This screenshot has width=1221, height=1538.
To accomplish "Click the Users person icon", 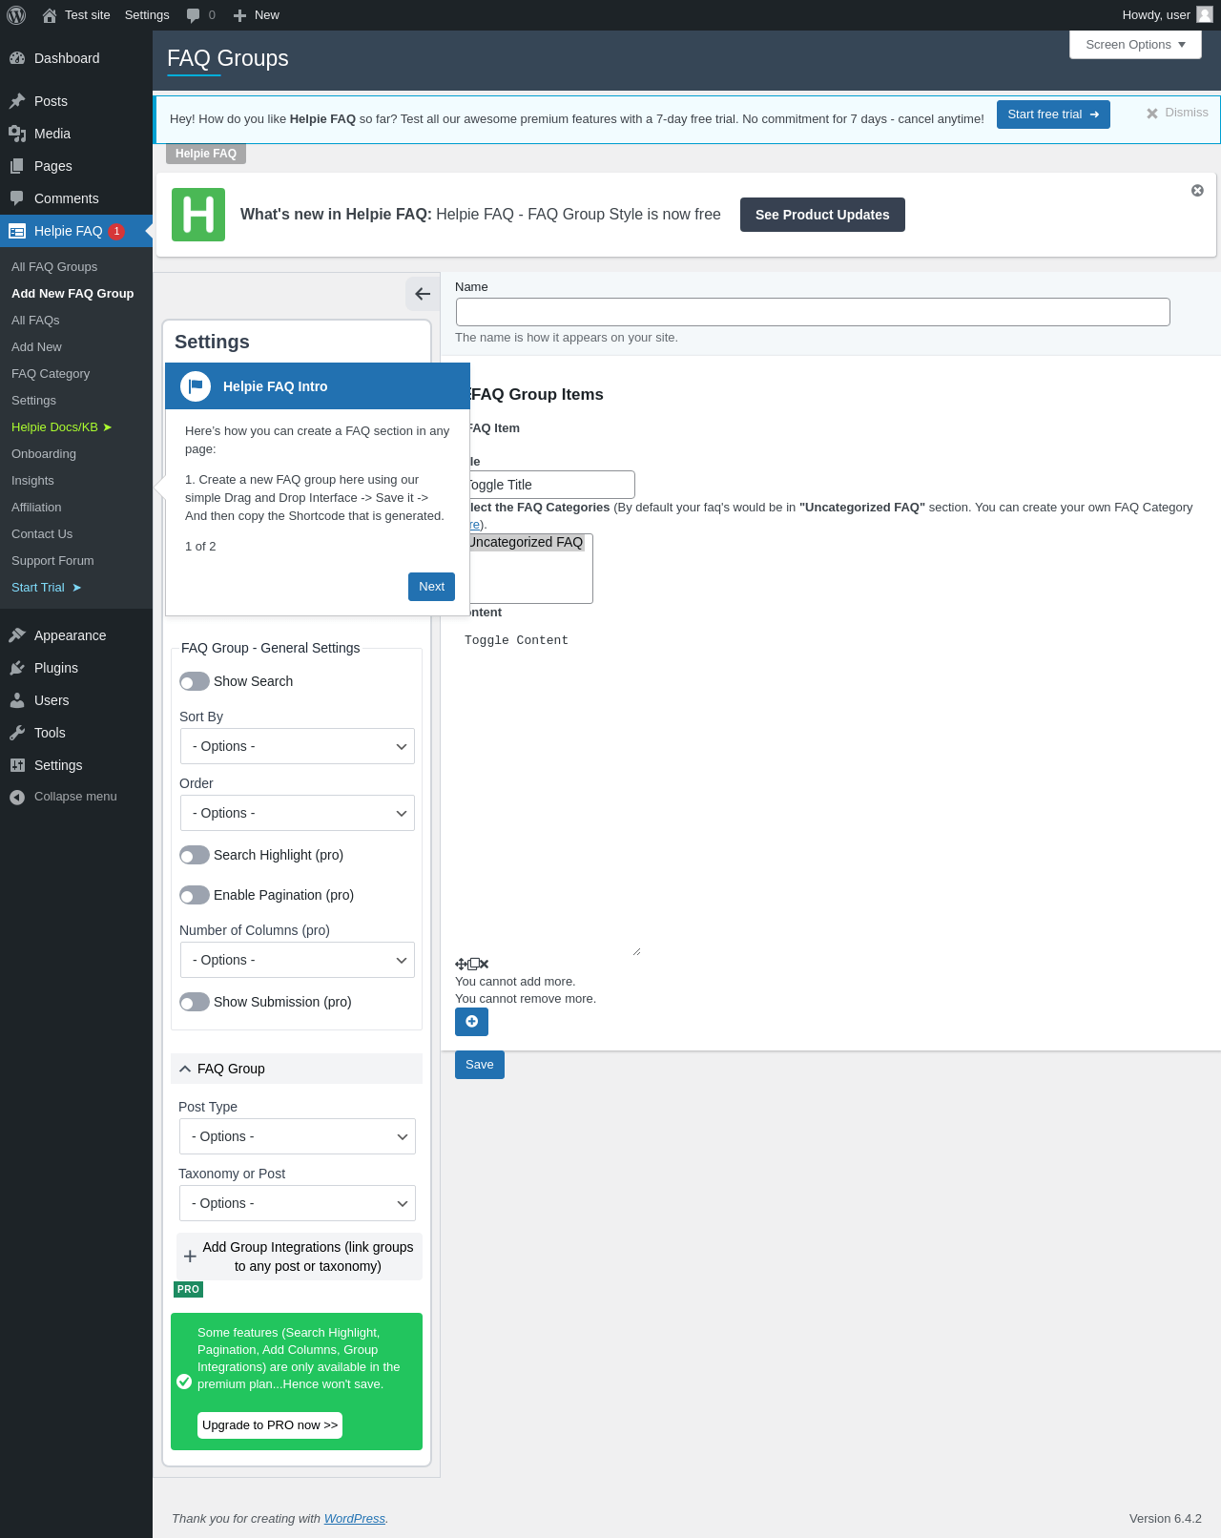I will click(17, 700).
